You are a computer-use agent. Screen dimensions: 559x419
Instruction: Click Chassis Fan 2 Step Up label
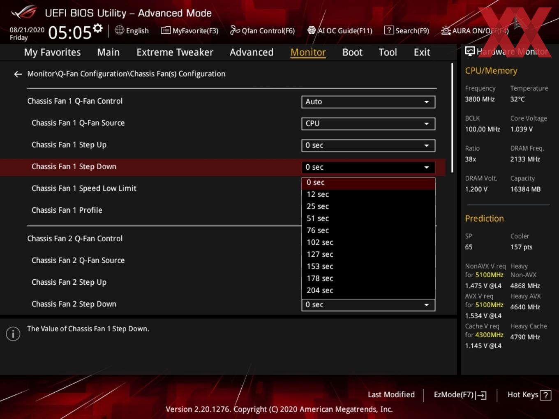pyautogui.click(x=69, y=283)
